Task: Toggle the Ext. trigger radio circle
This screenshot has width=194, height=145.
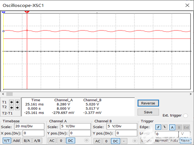Action: coord(185,116)
